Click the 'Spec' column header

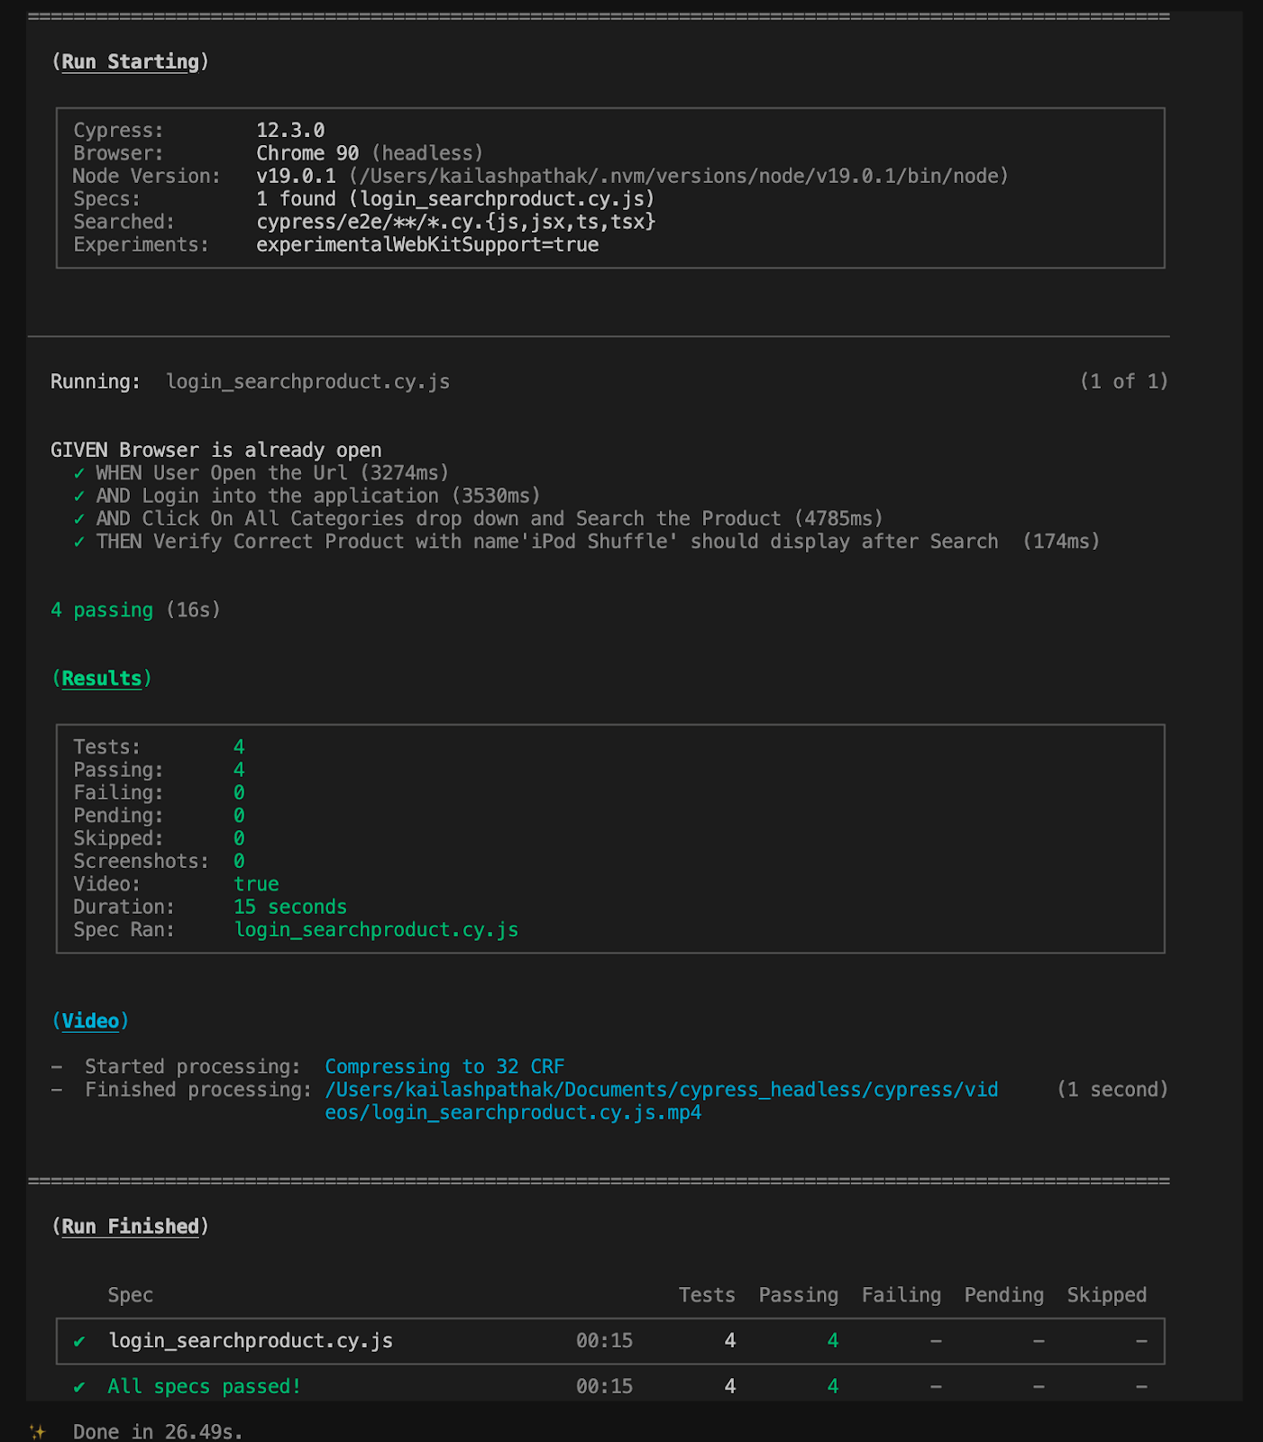tap(130, 1295)
